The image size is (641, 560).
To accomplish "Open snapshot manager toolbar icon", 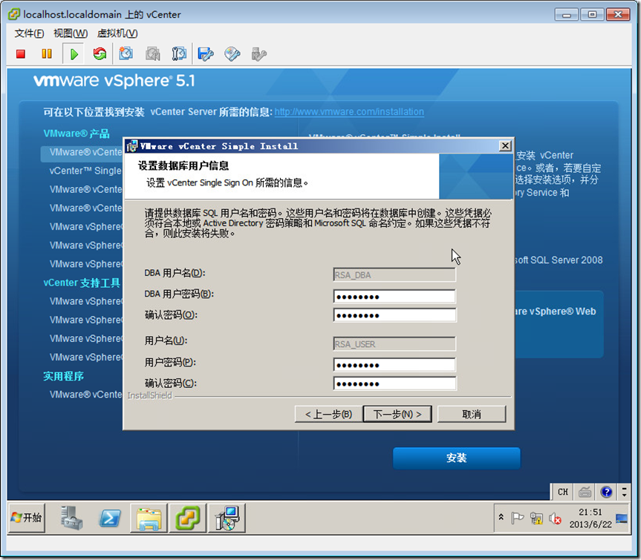I will click(179, 54).
